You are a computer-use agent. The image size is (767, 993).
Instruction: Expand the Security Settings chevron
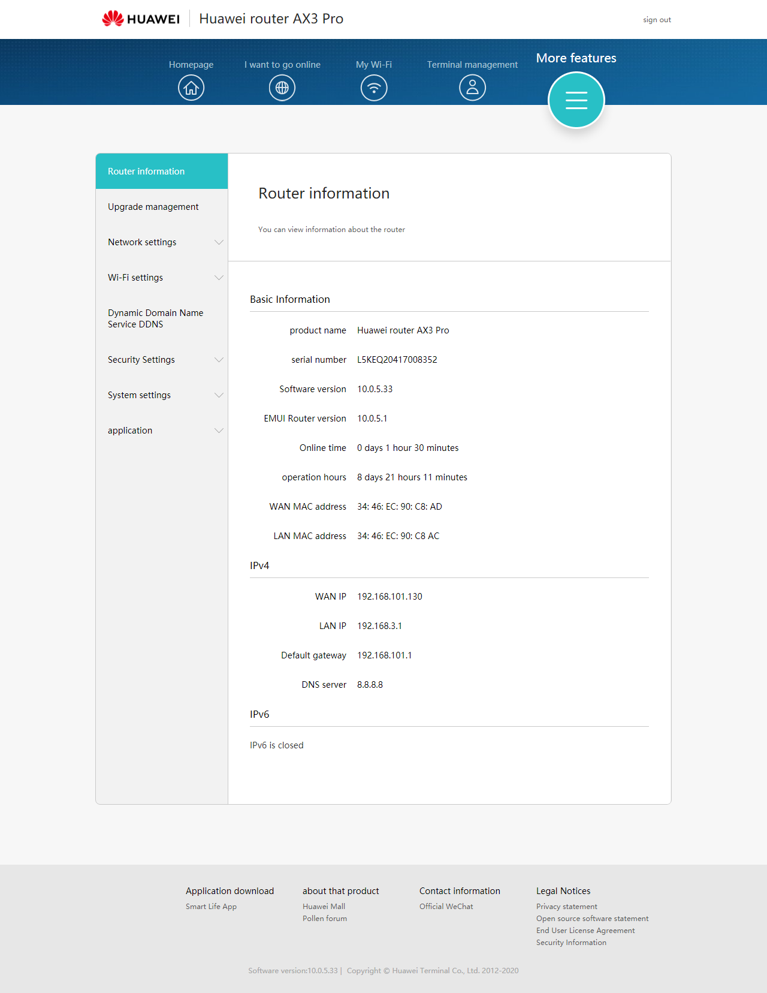[219, 360]
